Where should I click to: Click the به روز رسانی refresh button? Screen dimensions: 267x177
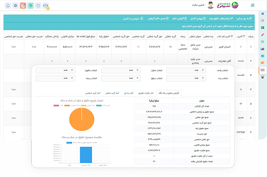coord(244,18)
